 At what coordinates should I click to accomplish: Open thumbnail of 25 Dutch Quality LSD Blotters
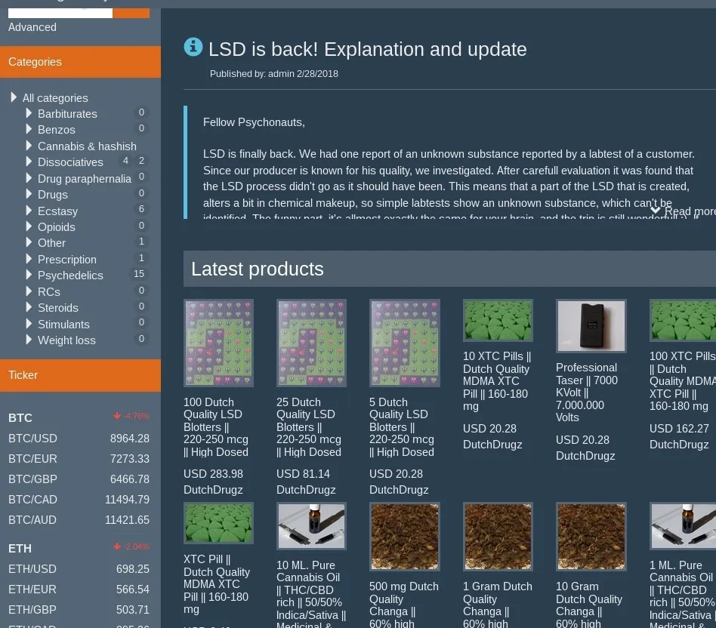pyautogui.click(x=311, y=343)
